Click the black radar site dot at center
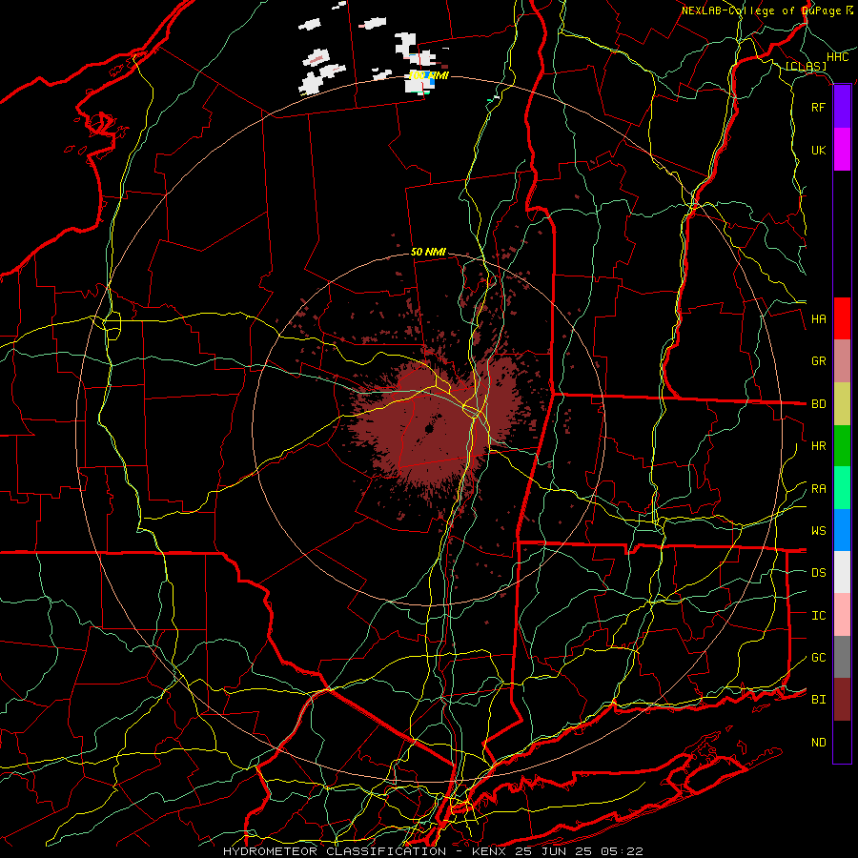Screen dimensions: 858x858 [429, 430]
